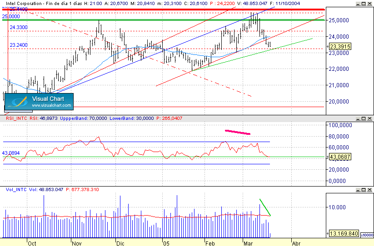Image resolution: width=374 pixels, height=246 pixels.
Task: Close the Vol_INTC volume panel
Action: (369, 190)
